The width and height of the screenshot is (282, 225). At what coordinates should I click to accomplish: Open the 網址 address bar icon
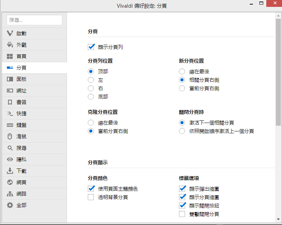10,91
